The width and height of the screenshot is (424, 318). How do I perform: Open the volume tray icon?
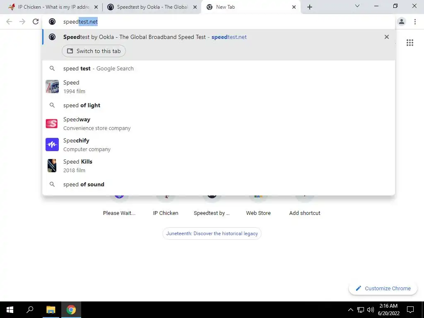pos(371,310)
